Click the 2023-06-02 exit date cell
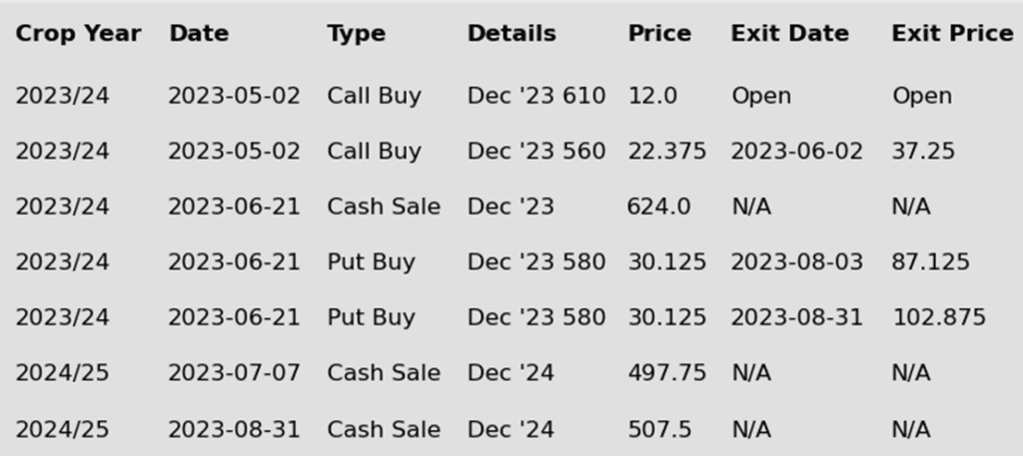The height and width of the screenshot is (456, 1023). (796, 151)
